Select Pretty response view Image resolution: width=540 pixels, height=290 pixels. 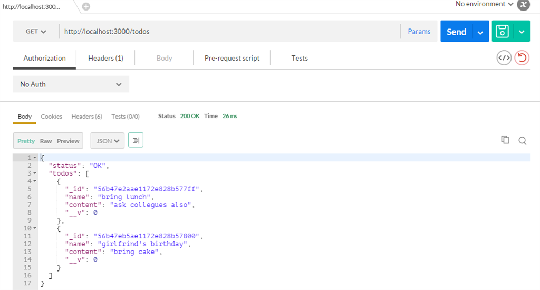pos(26,141)
